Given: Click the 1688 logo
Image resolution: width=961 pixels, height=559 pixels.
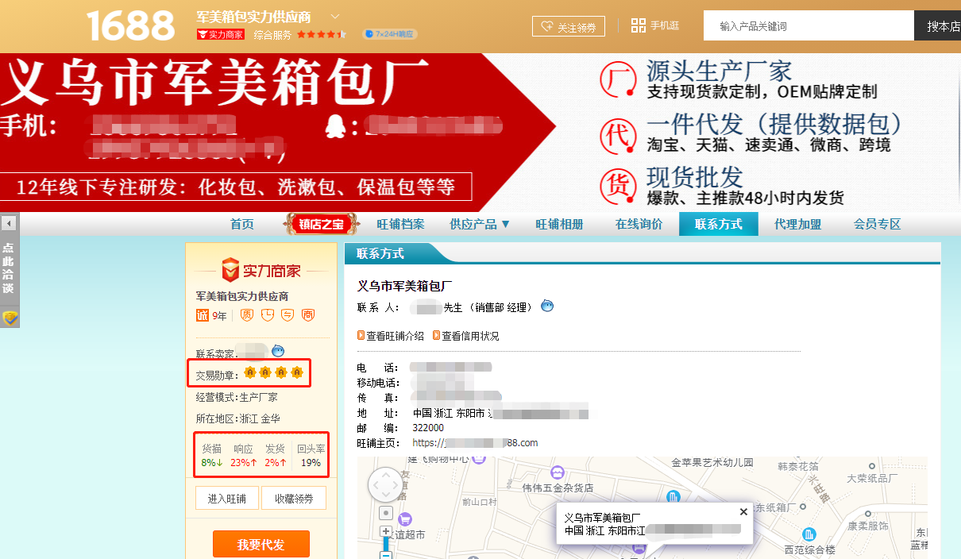Looking at the screenshot, I should click(x=130, y=25).
